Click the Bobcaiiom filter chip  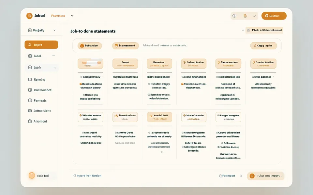click(x=90, y=46)
